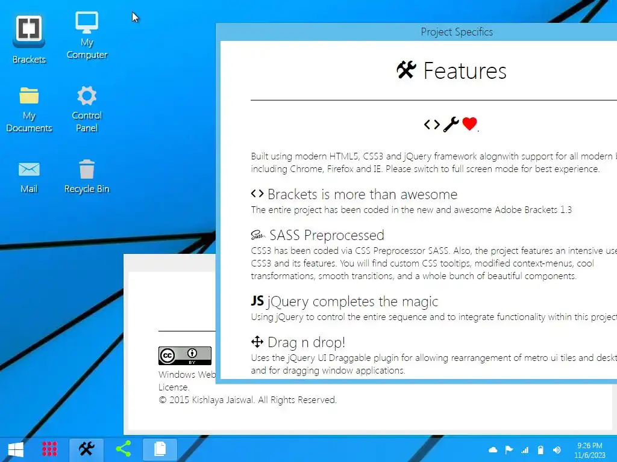
Task: Open My Documents folder icon
Action: [x=29, y=109]
